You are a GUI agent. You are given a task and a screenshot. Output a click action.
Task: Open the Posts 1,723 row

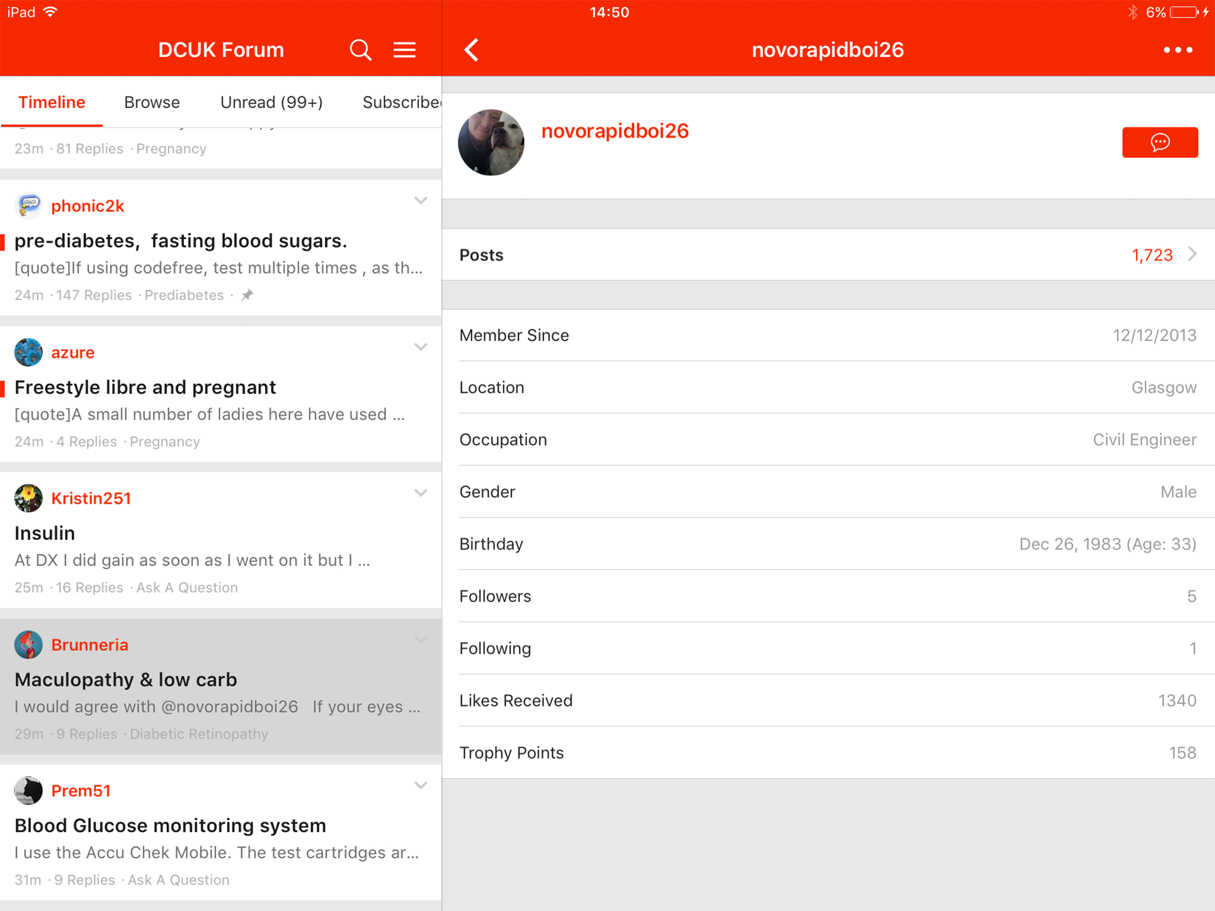(x=828, y=255)
